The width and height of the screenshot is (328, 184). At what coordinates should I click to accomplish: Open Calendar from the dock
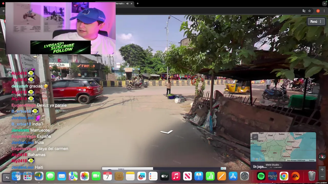(x=107, y=176)
